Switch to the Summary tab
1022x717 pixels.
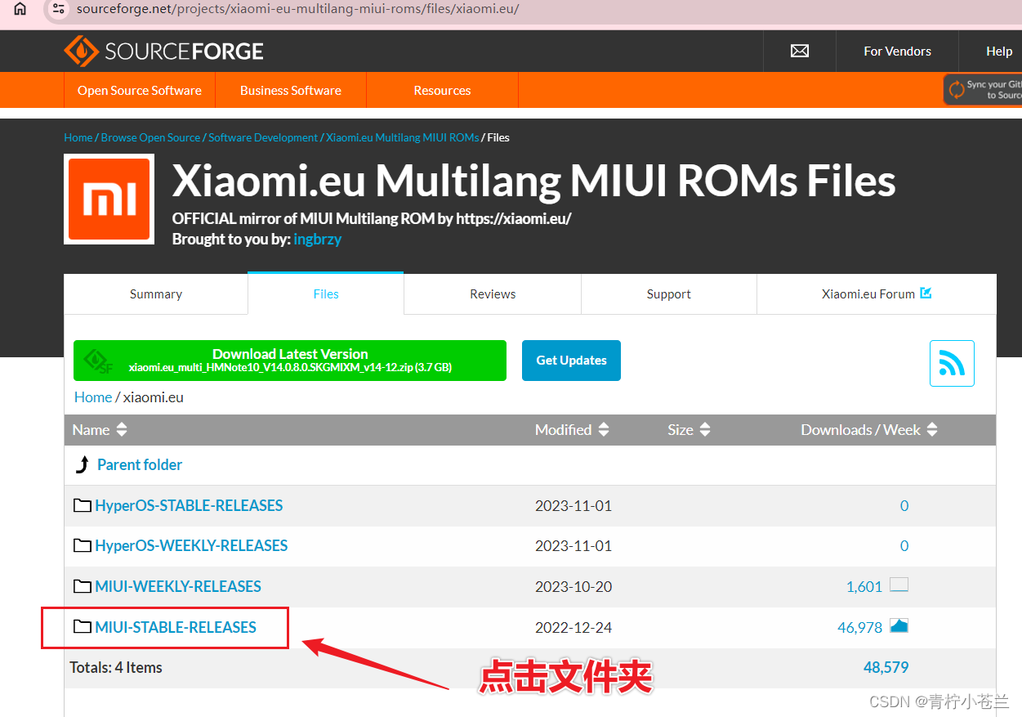(x=155, y=294)
